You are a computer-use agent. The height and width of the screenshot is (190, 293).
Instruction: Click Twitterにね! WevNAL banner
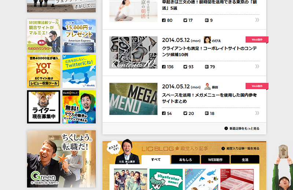79,71
